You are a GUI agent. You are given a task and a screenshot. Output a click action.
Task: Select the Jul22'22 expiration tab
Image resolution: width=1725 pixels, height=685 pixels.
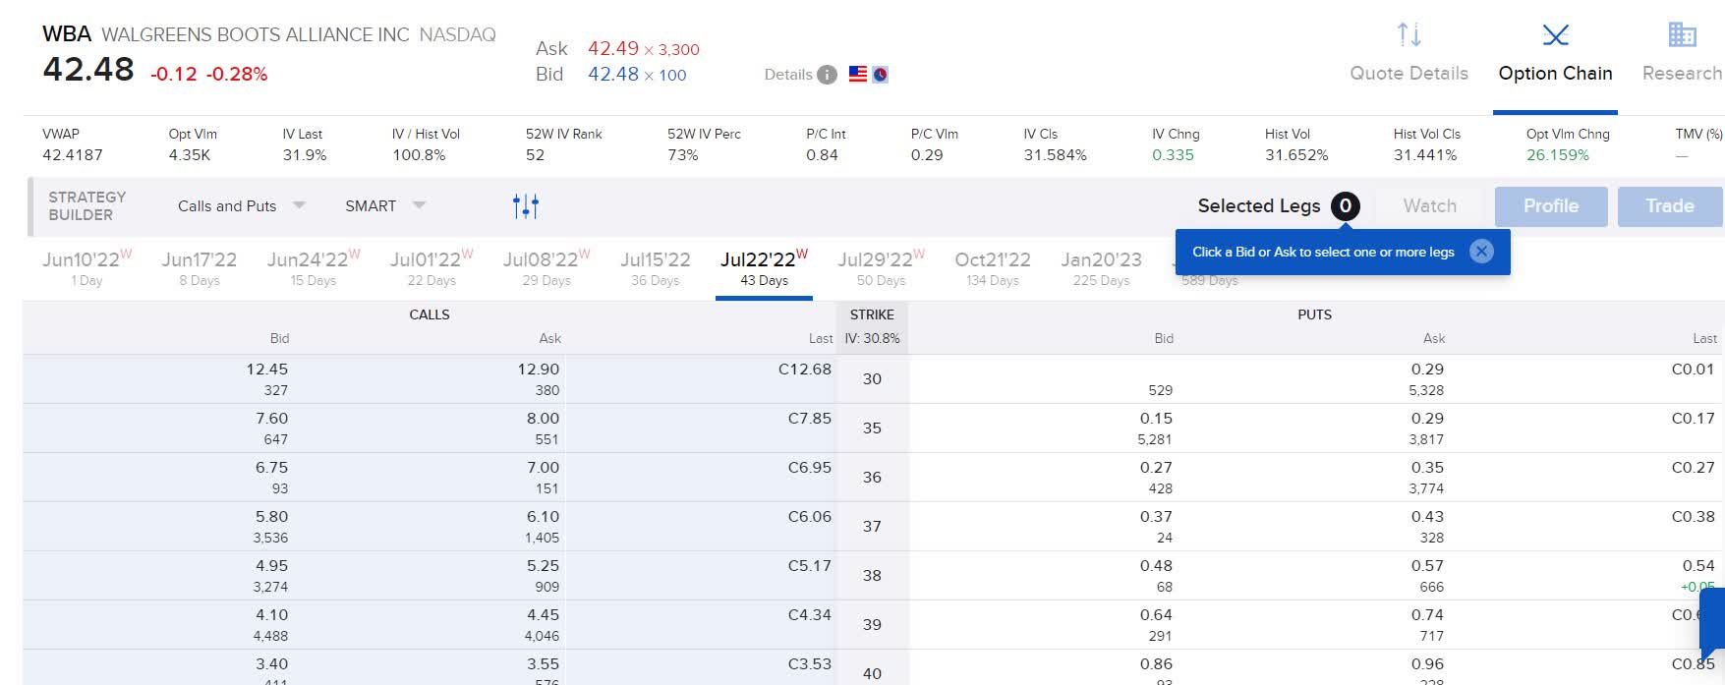click(764, 268)
